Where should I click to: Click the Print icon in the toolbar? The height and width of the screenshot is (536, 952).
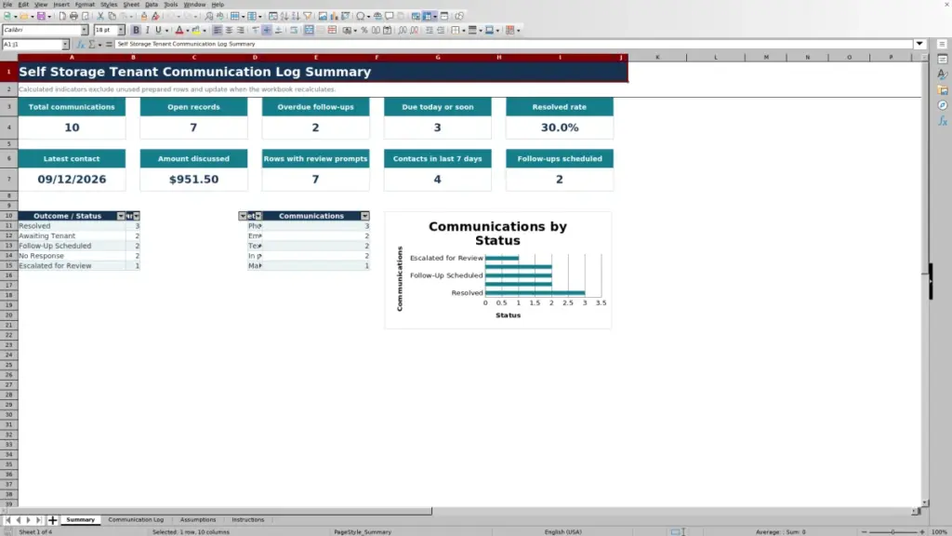(73, 16)
